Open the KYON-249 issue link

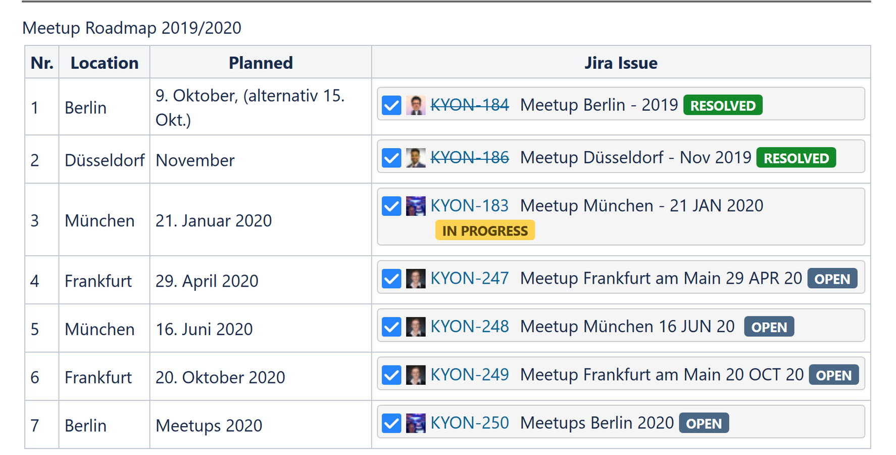470,375
